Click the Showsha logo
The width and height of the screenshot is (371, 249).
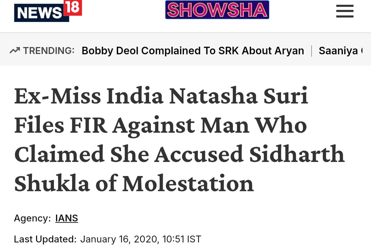coord(217,10)
